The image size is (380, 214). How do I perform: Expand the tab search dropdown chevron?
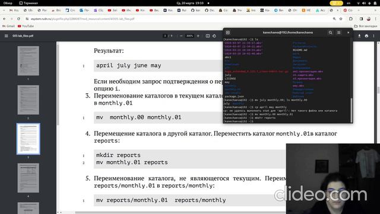click(x=4, y=10)
